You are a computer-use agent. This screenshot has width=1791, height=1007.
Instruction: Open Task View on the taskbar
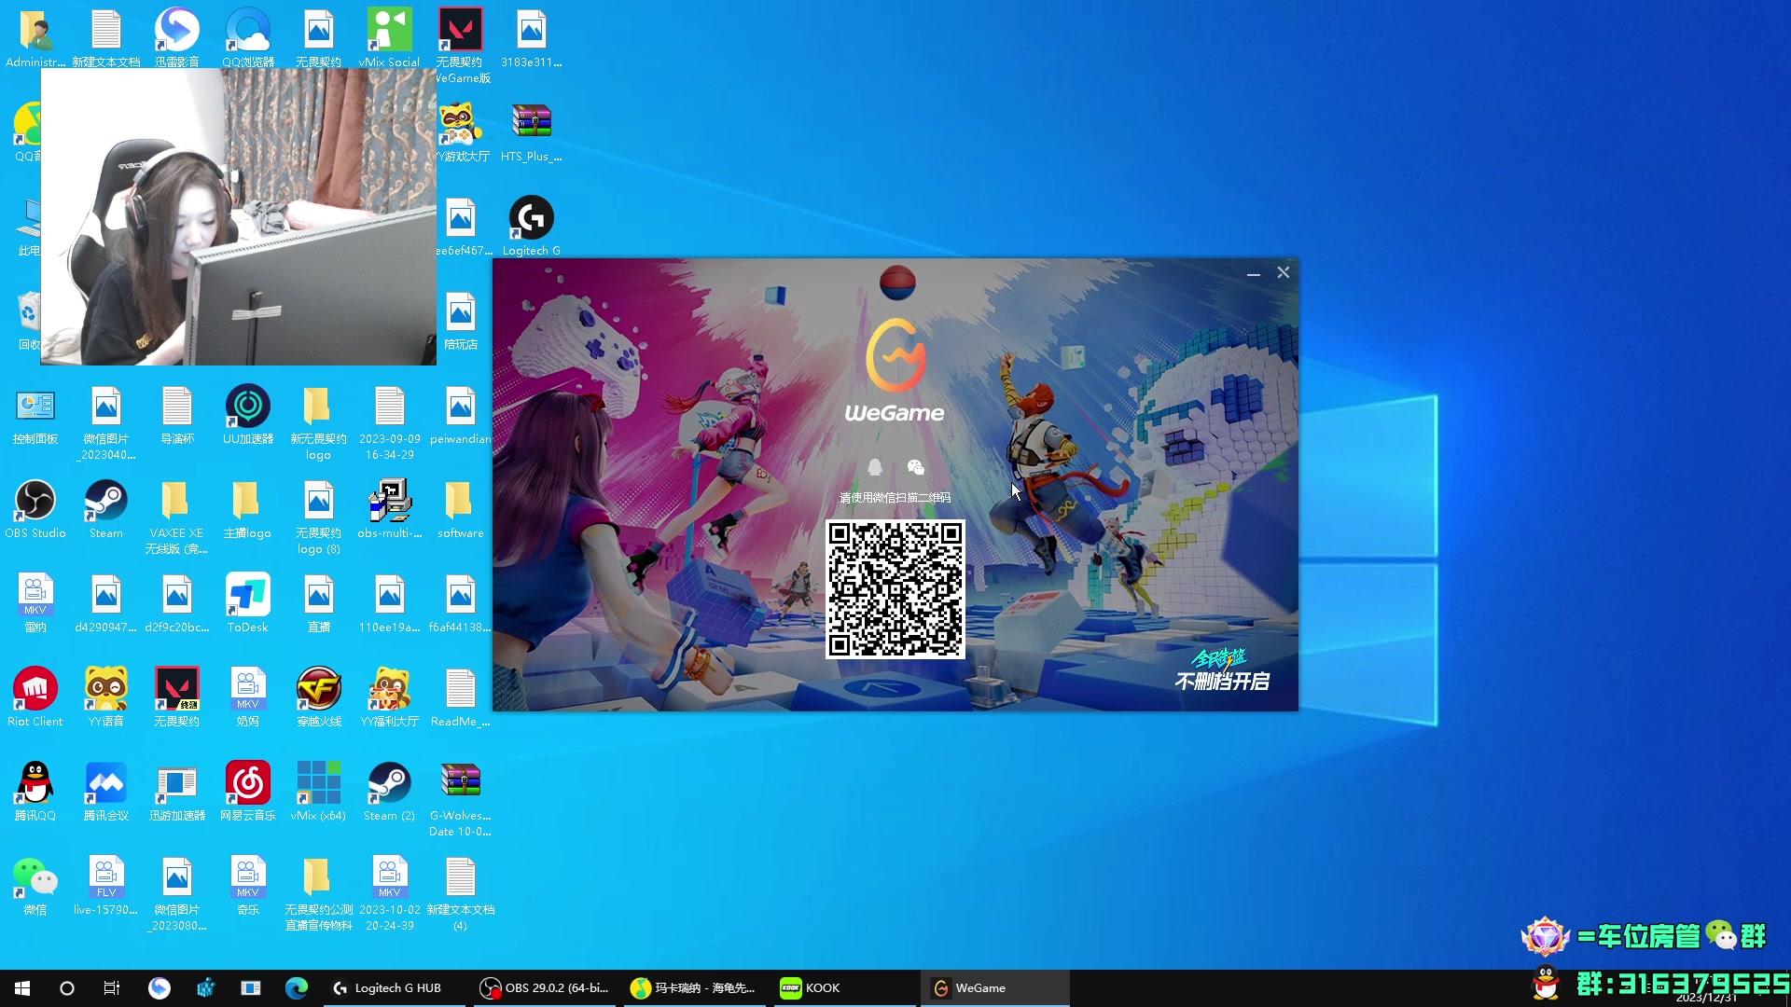click(112, 988)
